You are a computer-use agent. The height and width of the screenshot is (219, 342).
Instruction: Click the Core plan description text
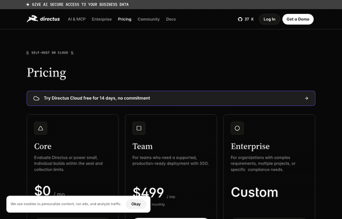point(68,163)
